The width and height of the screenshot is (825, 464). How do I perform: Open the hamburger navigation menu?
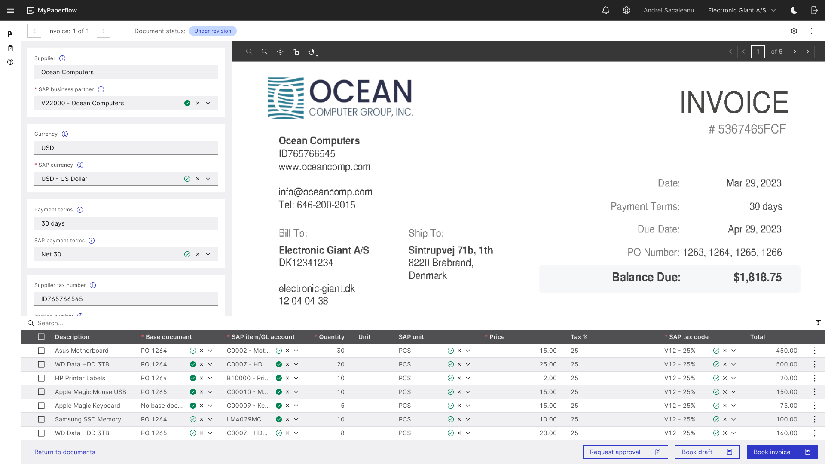[x=10, y=10]
